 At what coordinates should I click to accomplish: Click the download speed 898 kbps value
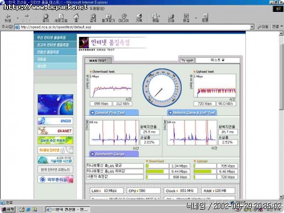pos(101,103)
